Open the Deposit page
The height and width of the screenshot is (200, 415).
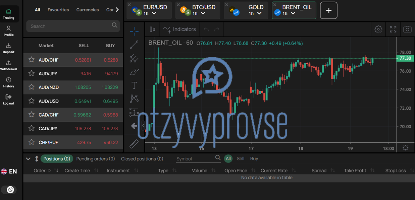(x=9, y=48)
